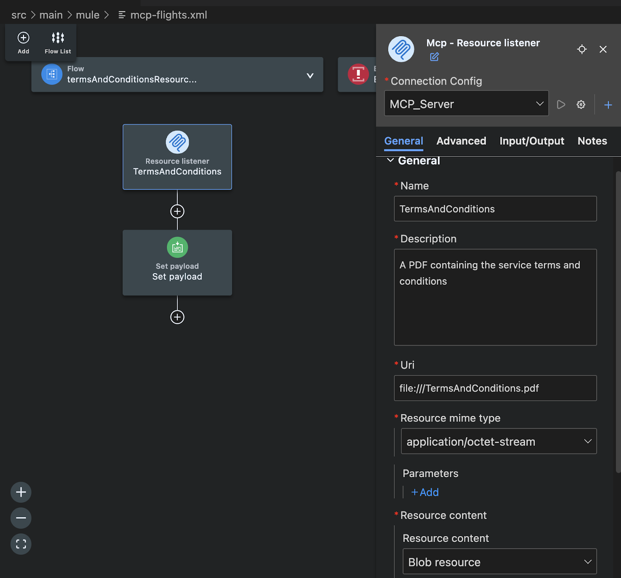Zoom out of the flow canvas
Image resolution: width=621 pixels, height=578 pixels.
pos(21,518)
